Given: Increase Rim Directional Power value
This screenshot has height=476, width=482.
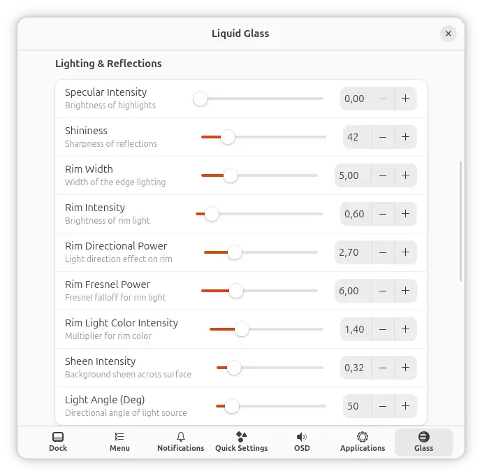Looking at the screenshot, I should coord(405,252).
